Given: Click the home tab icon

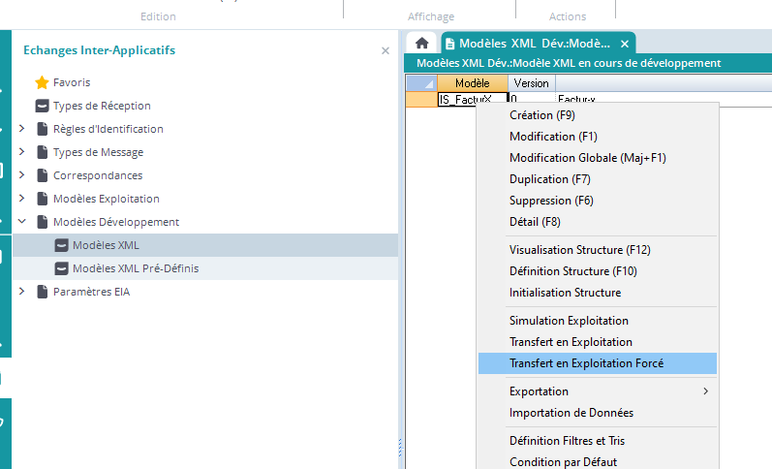Looking at the screenshot, I should click(421, 44).
